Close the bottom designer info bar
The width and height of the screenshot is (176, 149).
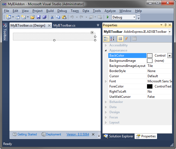point(93,134)
